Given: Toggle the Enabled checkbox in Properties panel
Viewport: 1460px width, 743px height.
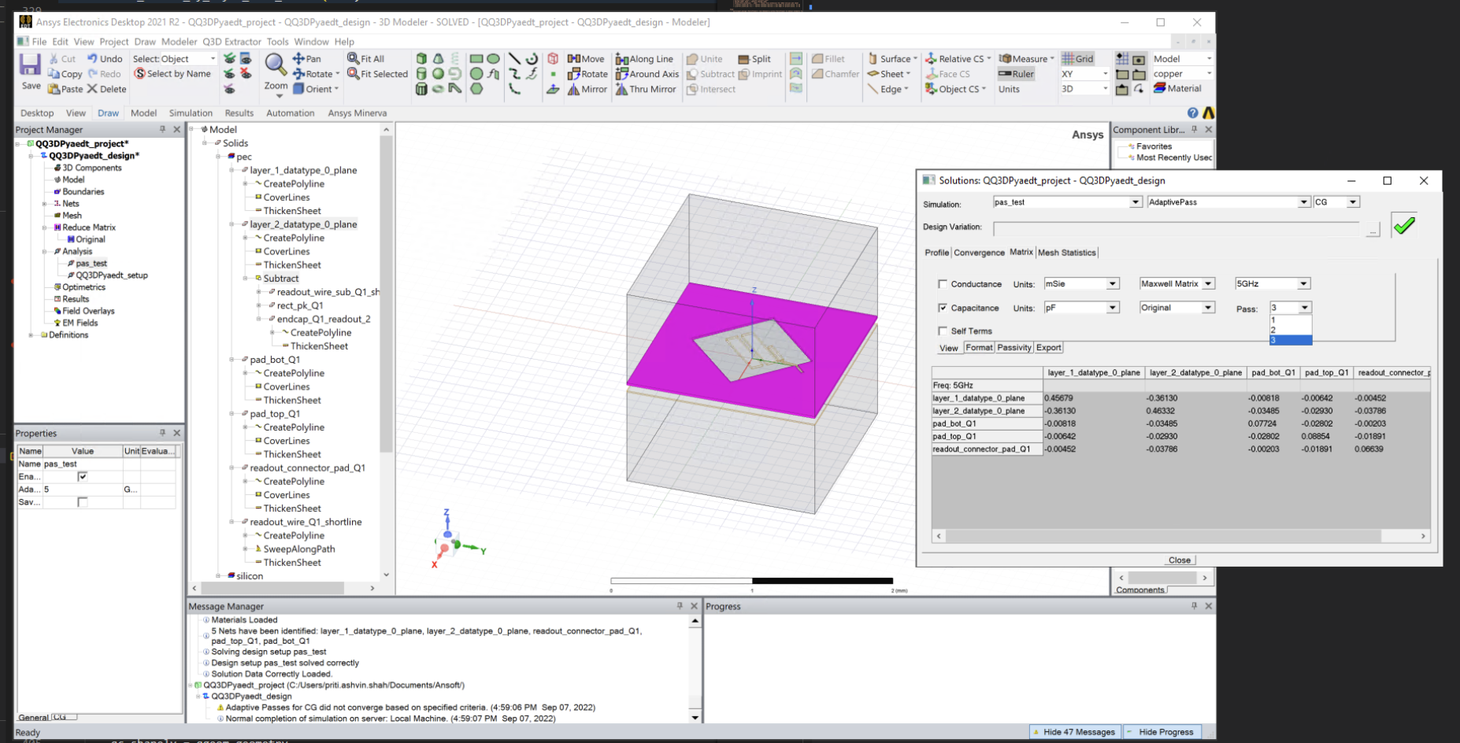Looking at the screenshot, I should pyautogui.click(x=83, y=476).
